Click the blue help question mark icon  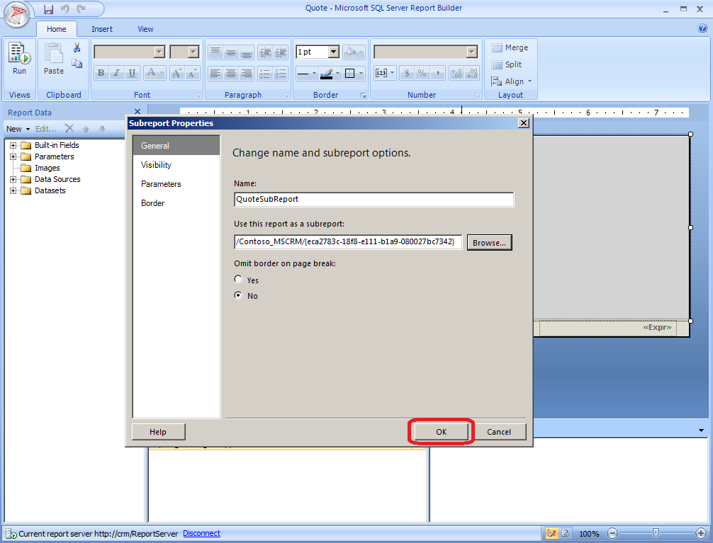702,28
